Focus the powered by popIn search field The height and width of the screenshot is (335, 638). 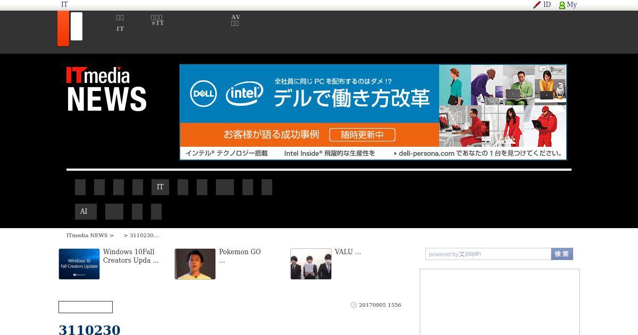click(488, 254)
